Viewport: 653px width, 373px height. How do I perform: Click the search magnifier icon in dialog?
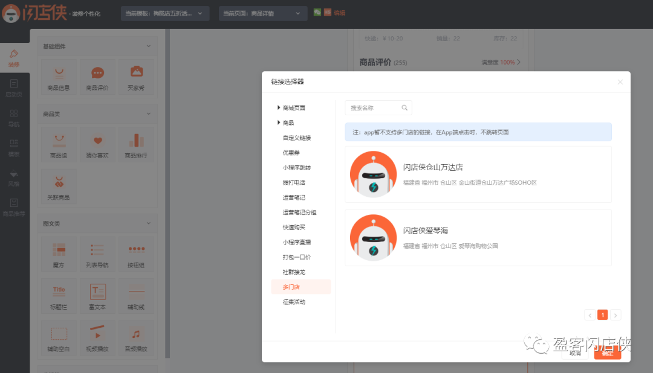[x=404, y=108]
